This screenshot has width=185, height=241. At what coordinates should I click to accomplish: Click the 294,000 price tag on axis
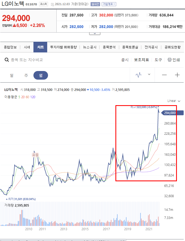coord(172,113)
